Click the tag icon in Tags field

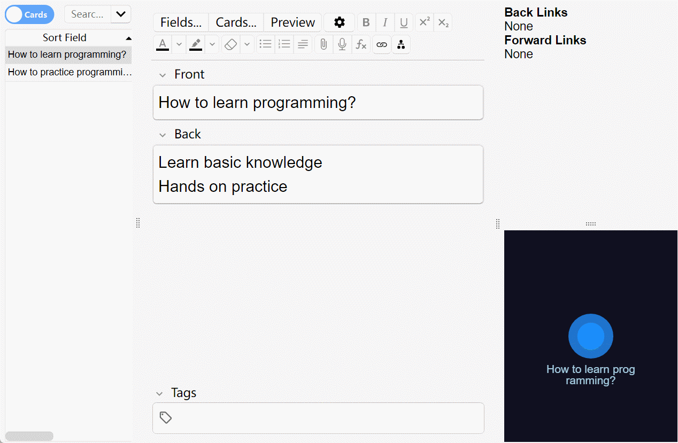[166, 417]
